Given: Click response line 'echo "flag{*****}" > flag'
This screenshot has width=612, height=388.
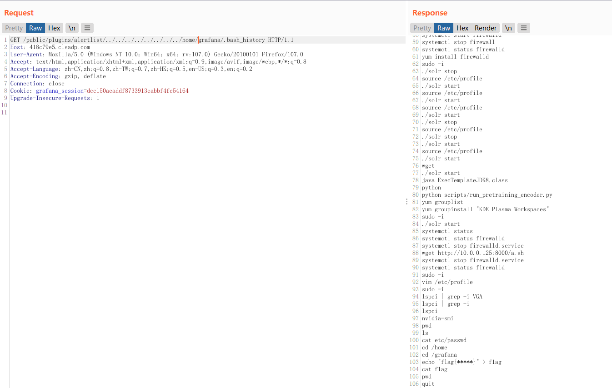Looking at the screenshot, I should point(462,362).
